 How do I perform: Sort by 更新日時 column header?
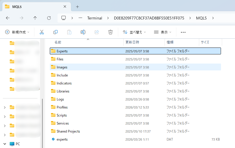132,42
